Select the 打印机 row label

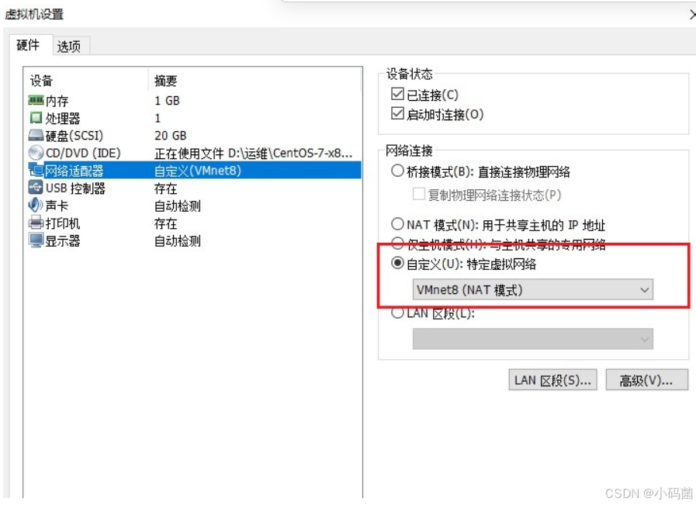(63, 223)
